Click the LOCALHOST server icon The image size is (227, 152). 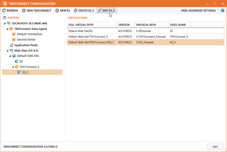pos(9,23)
